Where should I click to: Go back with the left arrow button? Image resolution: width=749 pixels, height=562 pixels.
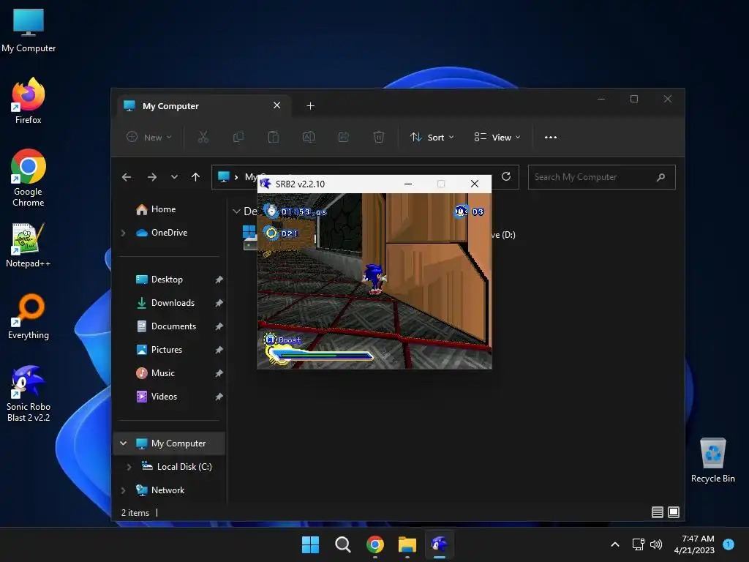[x=127, y=177]
